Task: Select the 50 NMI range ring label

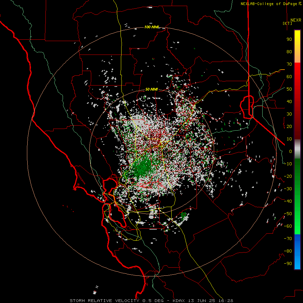Action: (x=151, y=89)
